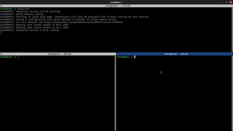
Task: Close the terminal window
Action: 230,2
